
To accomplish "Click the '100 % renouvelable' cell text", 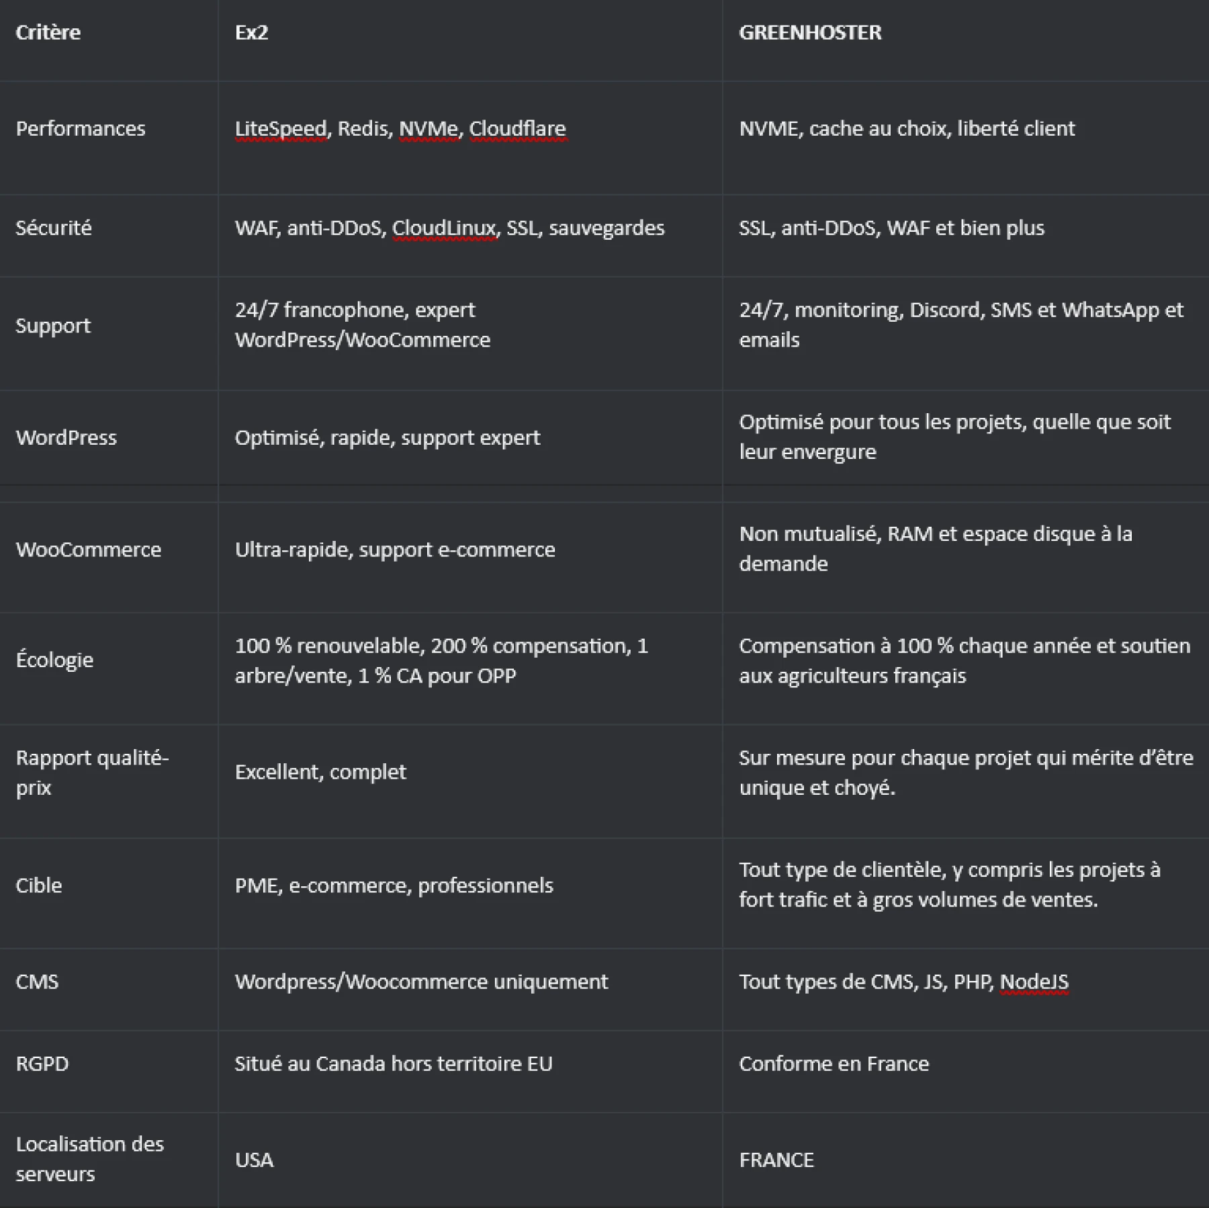I will click(441, 660).
